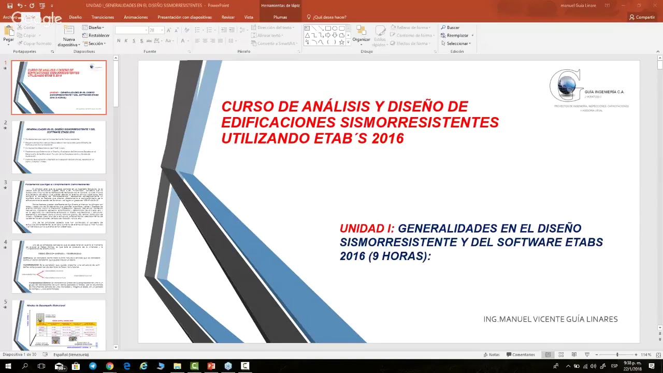
Task: Toggle bold (N) formatting
Action: [119, 41]
